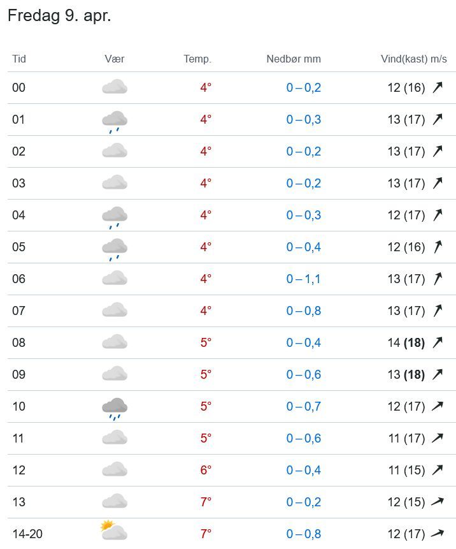Screen dimensions: 456x549
Task: Click the wind direction arrow at 00
Action: pyautogui.click(x=438, y=87)
